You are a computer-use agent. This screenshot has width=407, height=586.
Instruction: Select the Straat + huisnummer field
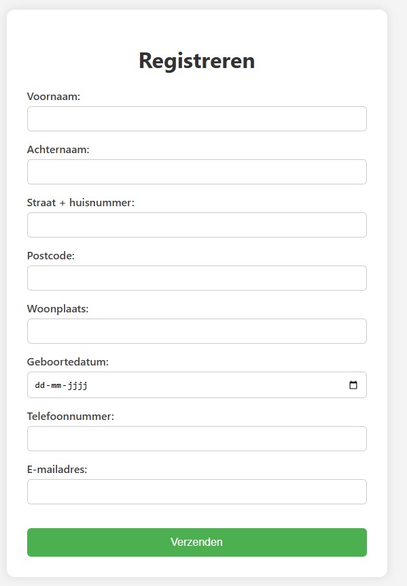(197, 225)
